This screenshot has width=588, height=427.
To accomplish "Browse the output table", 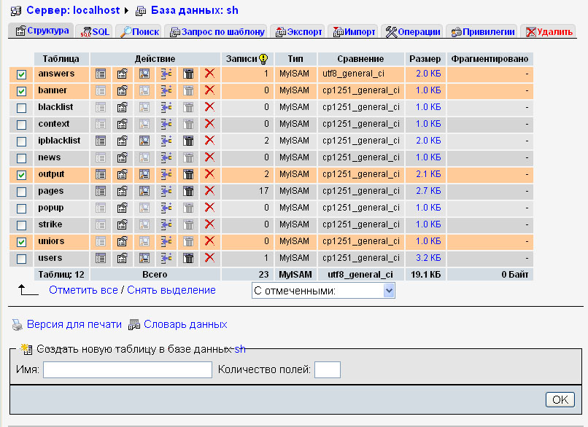I will 101,174.
